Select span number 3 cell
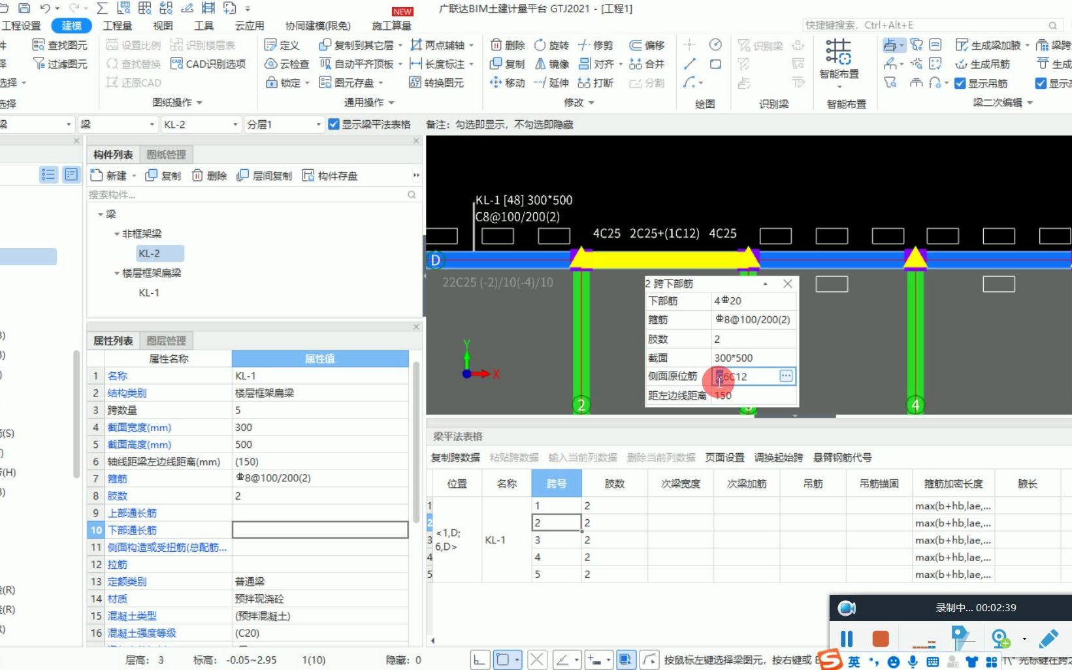Screen dimensions: 1072x670 tap(557, 540)
